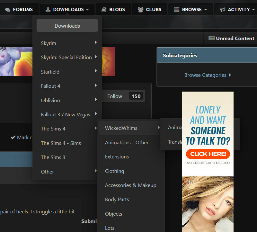Select The Sims 3 menu item
The height and width of the screenshot is (232, 257).
point(53,157)
